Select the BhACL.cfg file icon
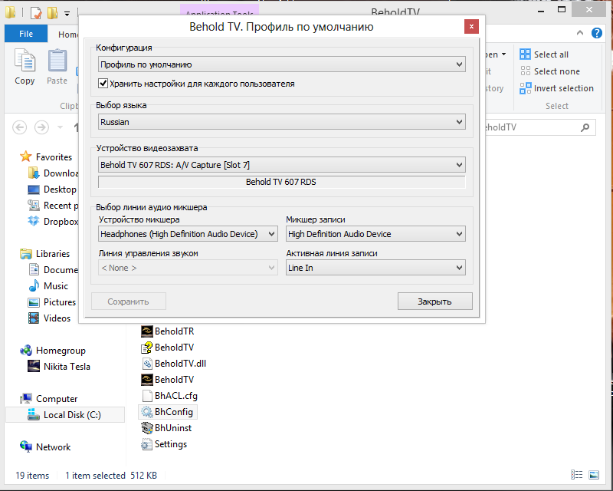 click(x=148, y=396)
